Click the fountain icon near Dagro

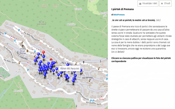point(99,69)
